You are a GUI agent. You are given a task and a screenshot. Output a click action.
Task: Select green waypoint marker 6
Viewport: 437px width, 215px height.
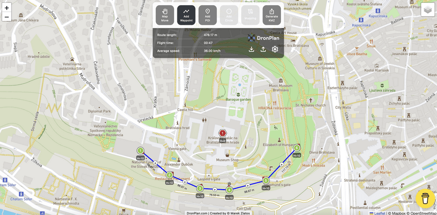point(297,148)
